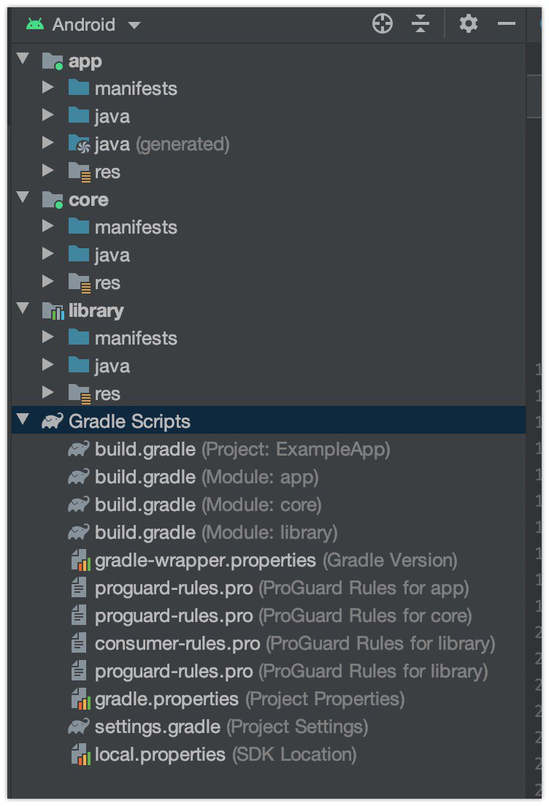Expand the library res folder

point(47,392)
